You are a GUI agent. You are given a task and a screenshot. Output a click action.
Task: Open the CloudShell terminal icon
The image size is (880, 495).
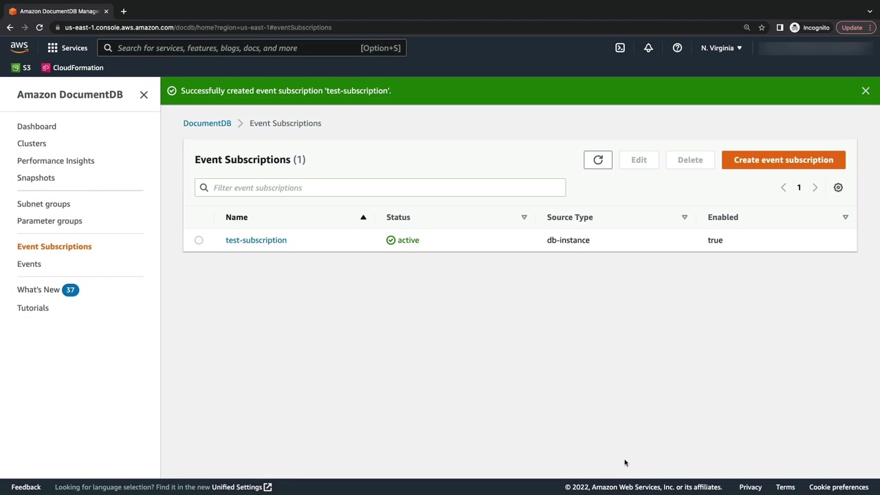(620, 48)
